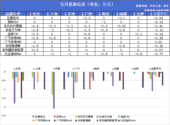Click the -0.06 average cell for 五菱宏光

click(x=158, y=18)
